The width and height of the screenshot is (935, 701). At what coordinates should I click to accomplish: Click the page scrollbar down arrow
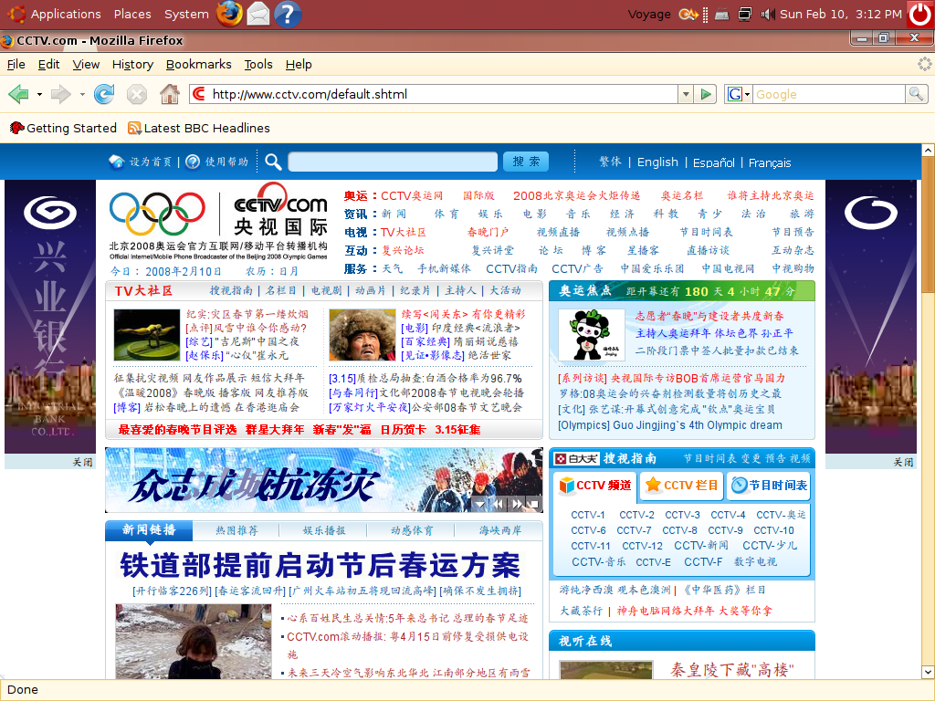(x=928, y=672)
